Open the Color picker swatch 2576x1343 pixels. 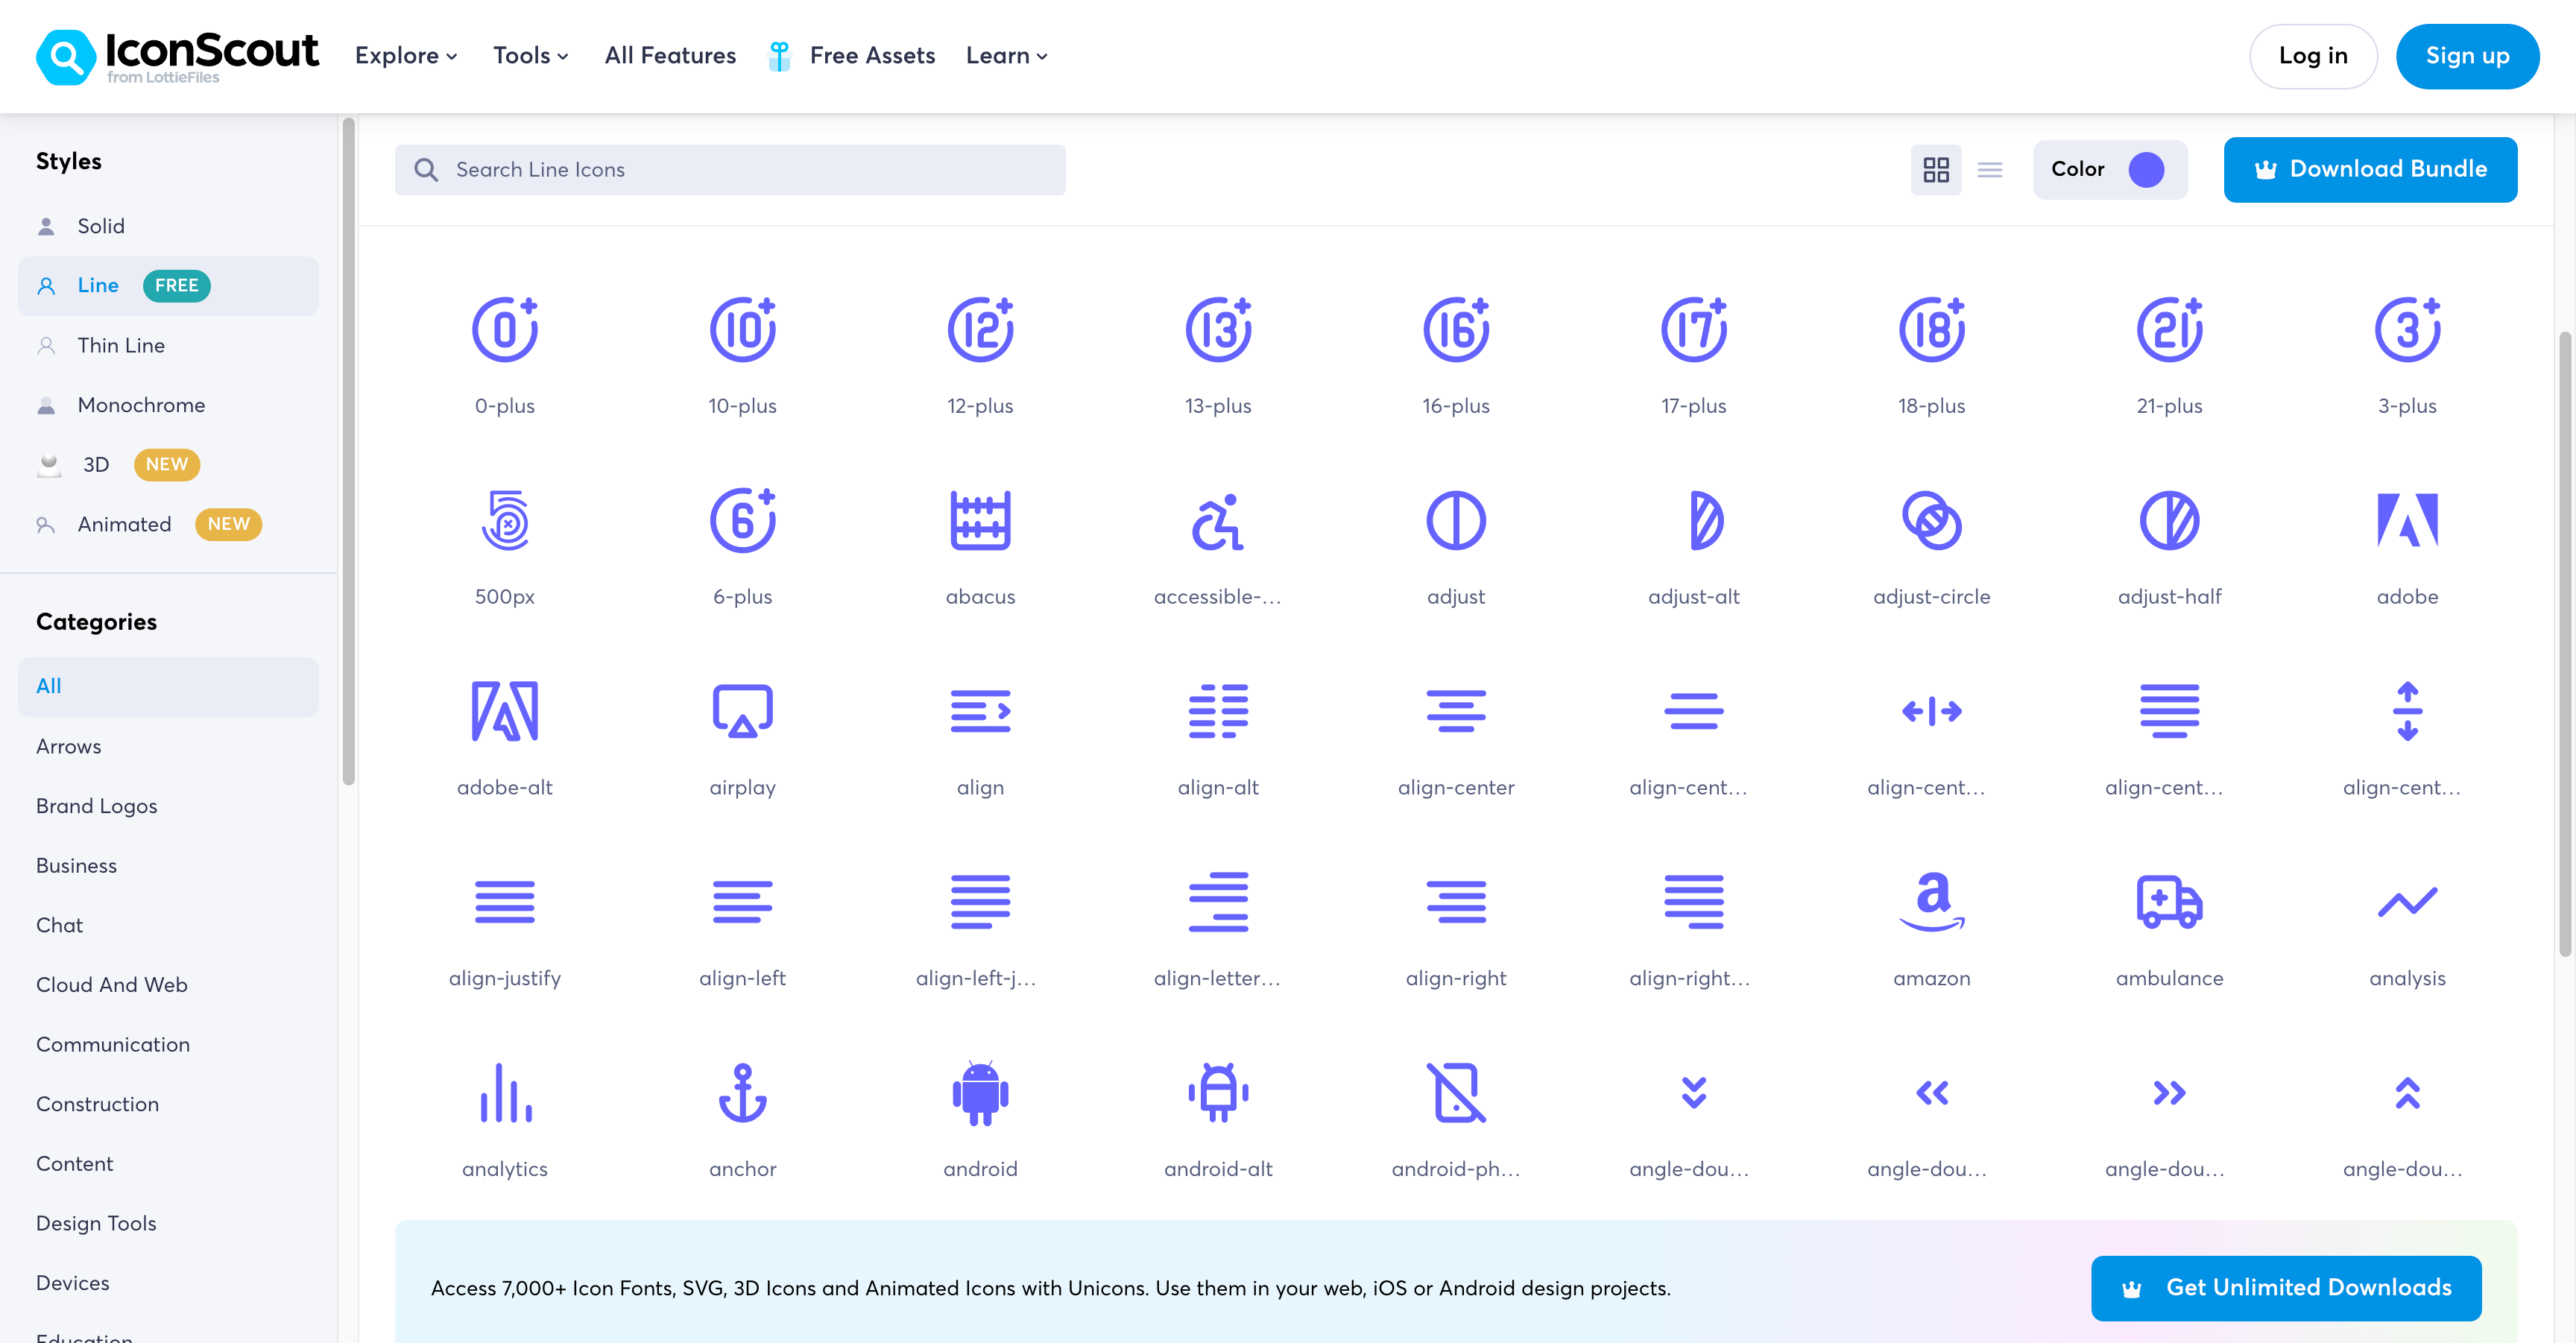pos(2145,170)
